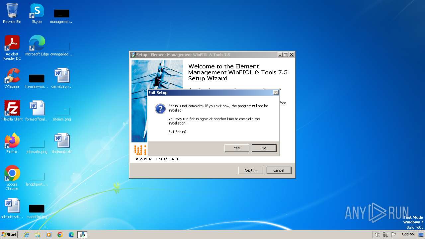The height and width of the screenshot is (239, 425).
Task: Open the Recycle Bin desktop icon
Action: 12,13
